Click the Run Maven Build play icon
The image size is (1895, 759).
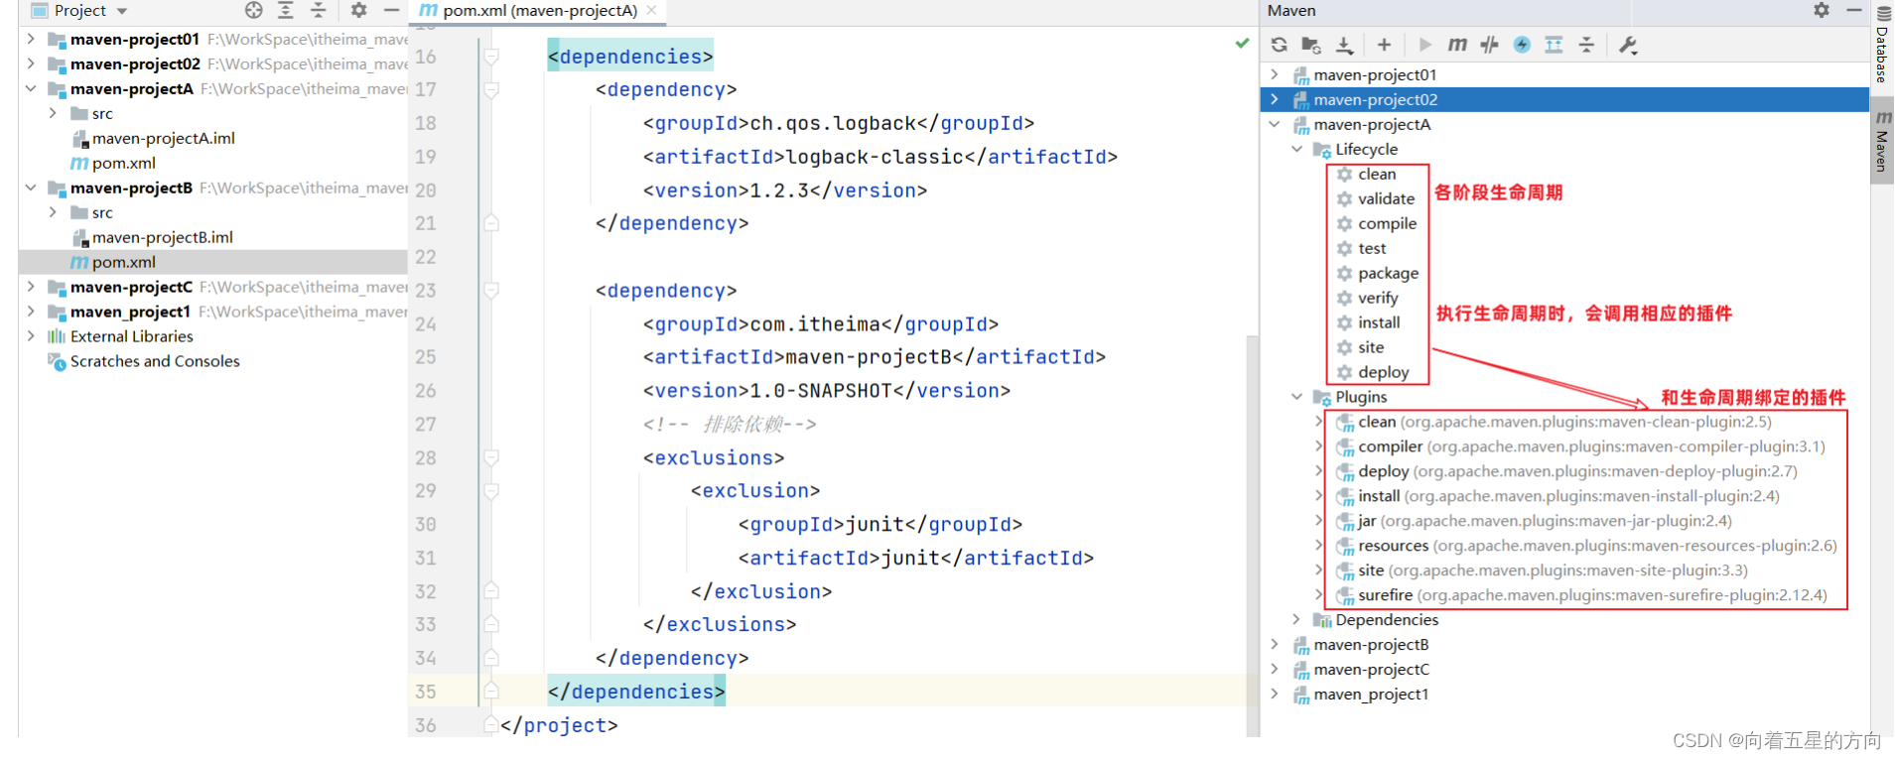pyautogui.click(x=1425, y=45)
